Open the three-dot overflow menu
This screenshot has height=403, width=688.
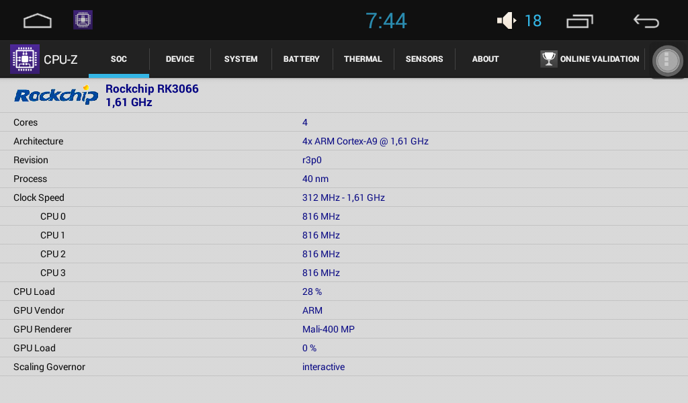pos(667,60)
